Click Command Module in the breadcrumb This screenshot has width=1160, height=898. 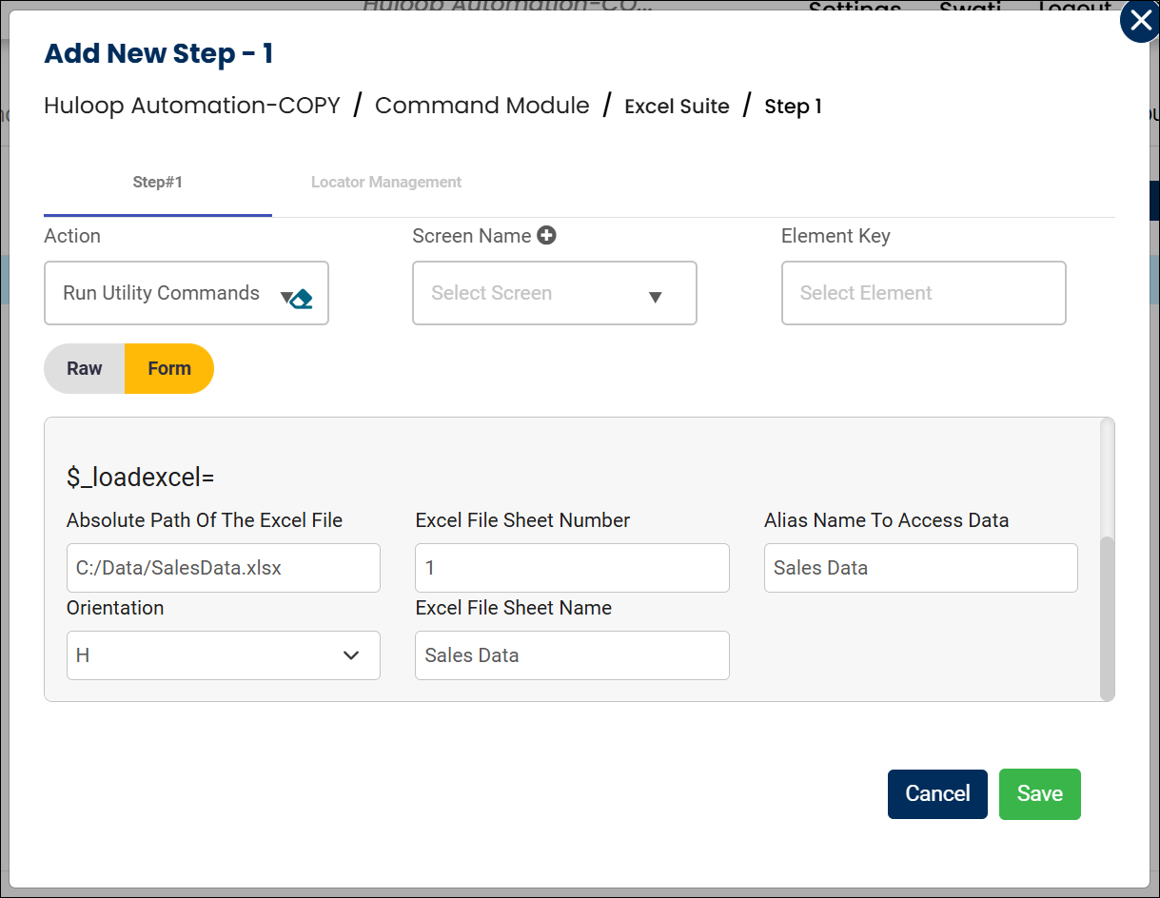point(482,106)
